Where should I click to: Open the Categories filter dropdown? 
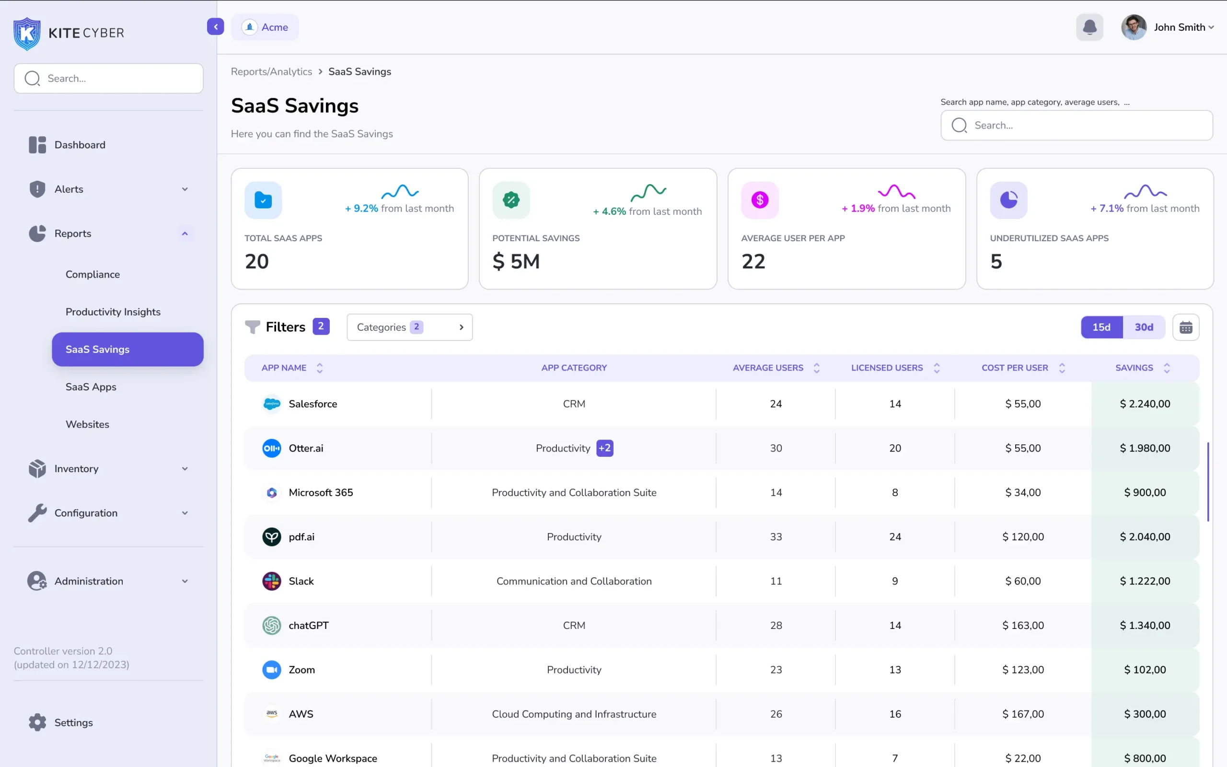(410, 327)
